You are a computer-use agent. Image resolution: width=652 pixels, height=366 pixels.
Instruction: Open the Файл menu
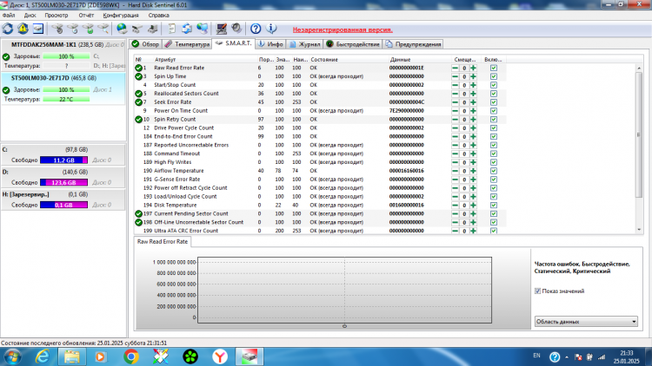tap(9, 16)
